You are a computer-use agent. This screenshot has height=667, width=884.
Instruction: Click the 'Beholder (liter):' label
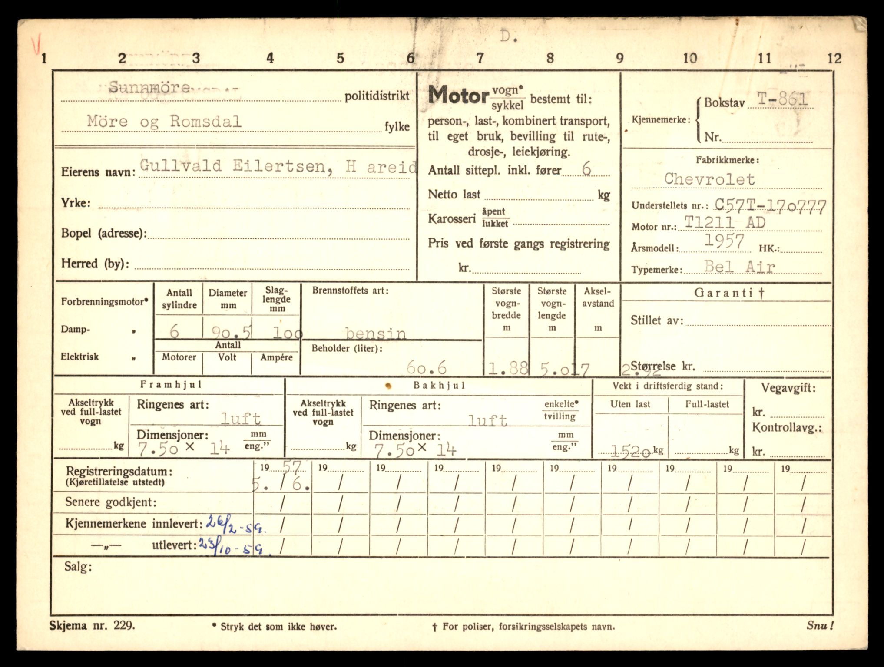(x=347, y=348)
